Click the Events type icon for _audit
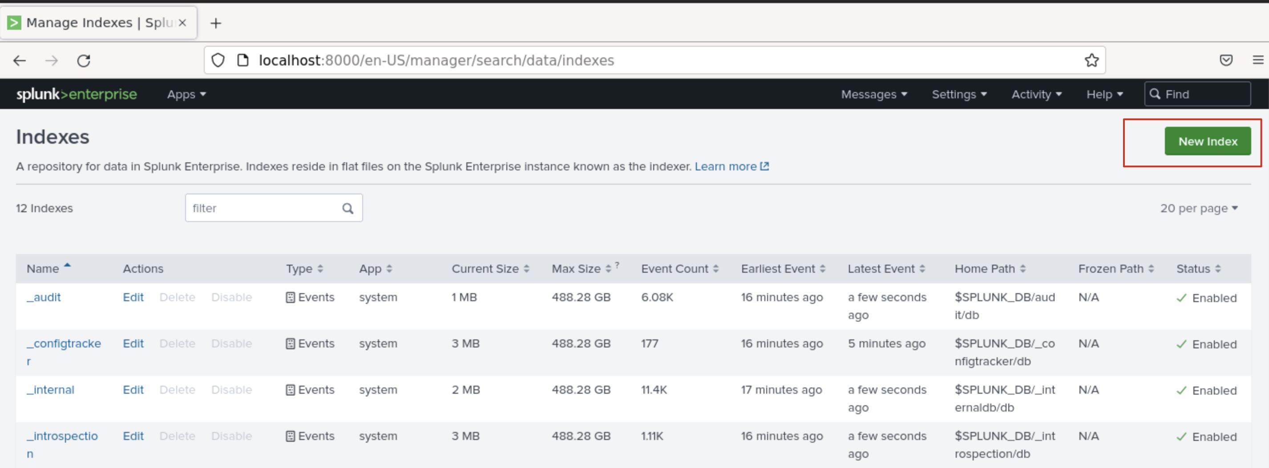 (x=291, y=298)
